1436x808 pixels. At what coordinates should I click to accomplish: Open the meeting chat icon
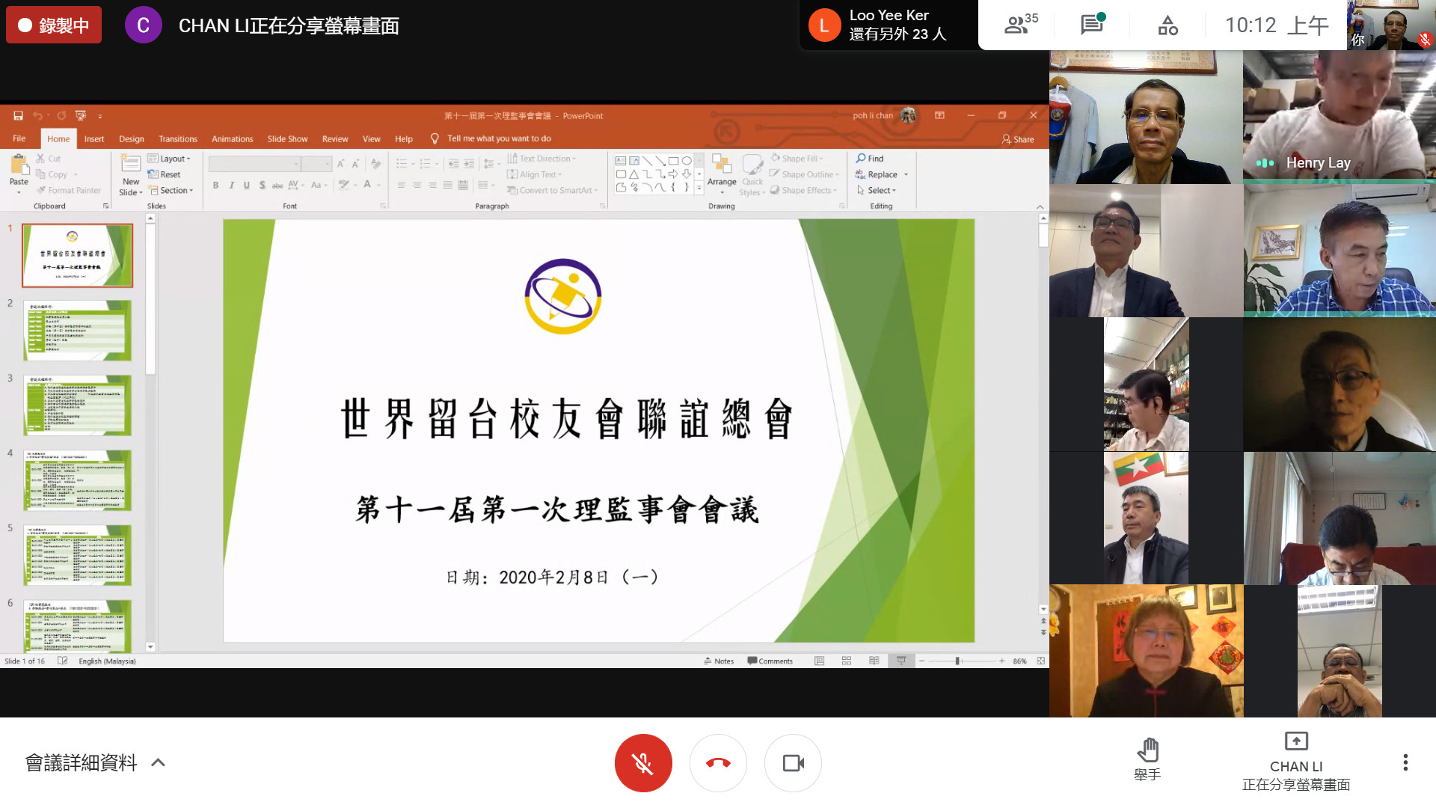coord(1092,25)
